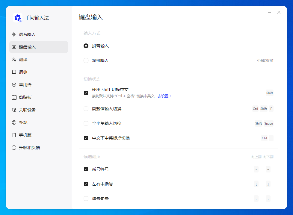
Task: Switch to the 常用语 section
Action: [x=39, y=85]
